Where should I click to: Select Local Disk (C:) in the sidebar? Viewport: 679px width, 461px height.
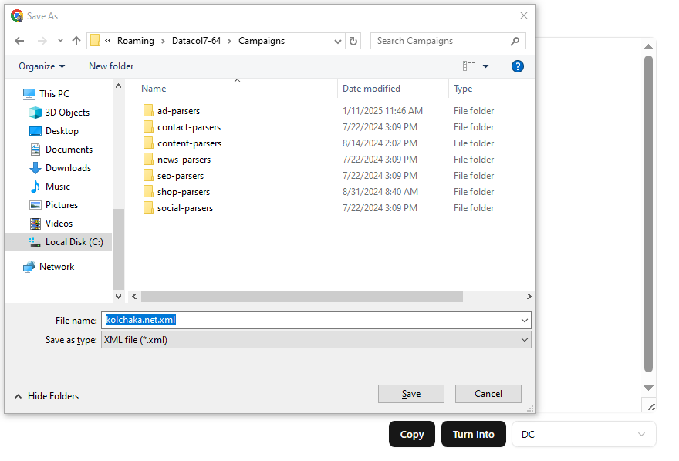tap(58, 242)
